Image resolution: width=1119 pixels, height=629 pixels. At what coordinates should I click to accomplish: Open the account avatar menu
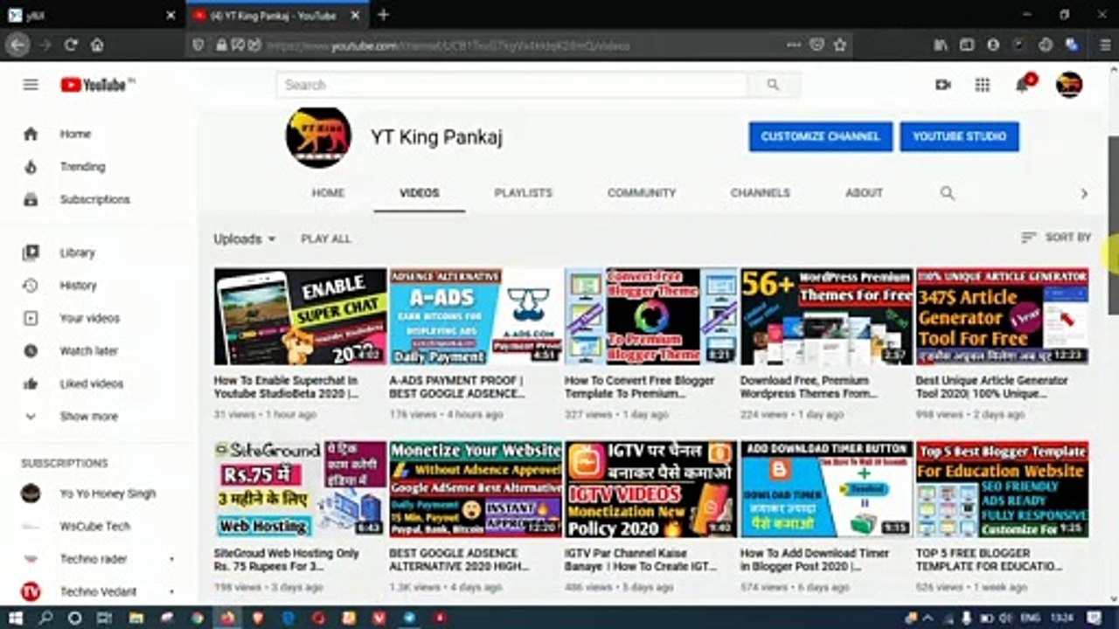click(1069, 85)
